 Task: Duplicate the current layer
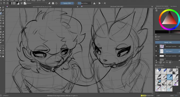pyautogui.click(x=161, y=62)
